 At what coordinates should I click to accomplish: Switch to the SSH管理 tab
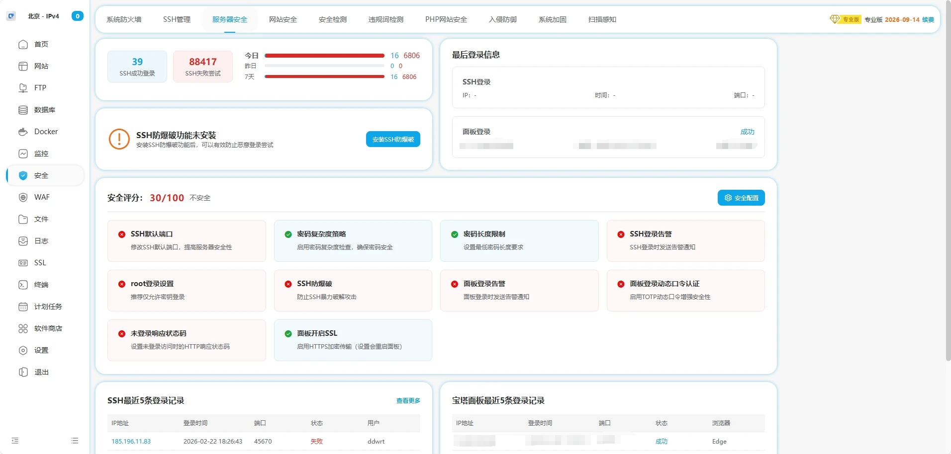pos(177,19)
